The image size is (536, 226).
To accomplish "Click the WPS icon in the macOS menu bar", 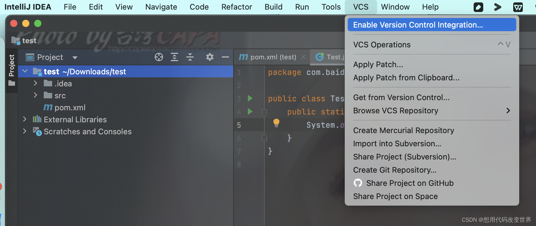I will (x=518, y=7).
